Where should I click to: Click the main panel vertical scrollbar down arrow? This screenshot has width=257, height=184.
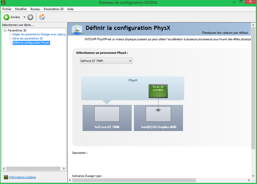coord(253,176)
